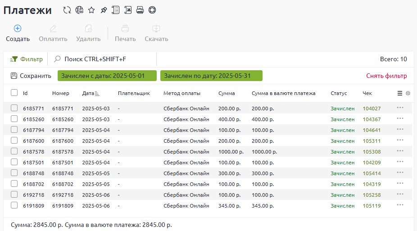Open receipt link 105308
Viewport: 417px width, 231px height.
(x=372, y=152)
